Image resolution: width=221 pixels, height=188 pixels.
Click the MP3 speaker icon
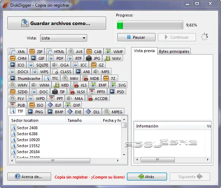(x=96, y=71)
